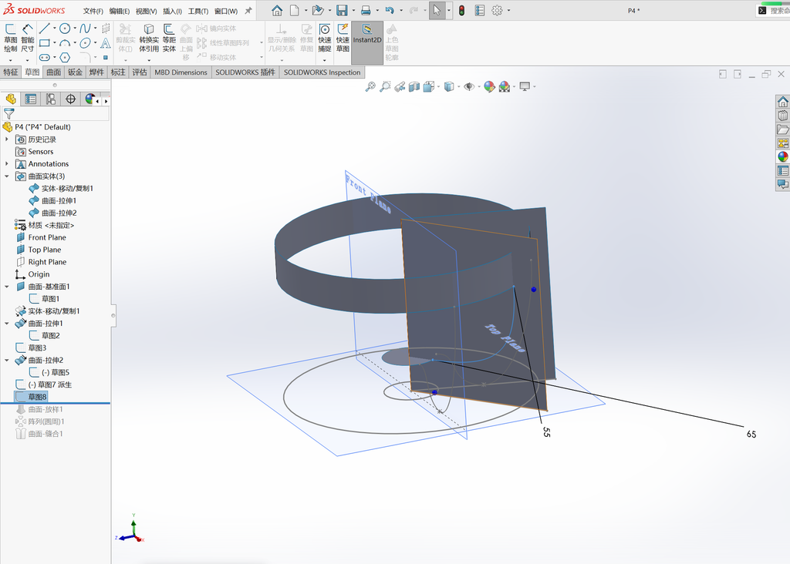
Task: Click the Section View icon
Action: point(414,86)
